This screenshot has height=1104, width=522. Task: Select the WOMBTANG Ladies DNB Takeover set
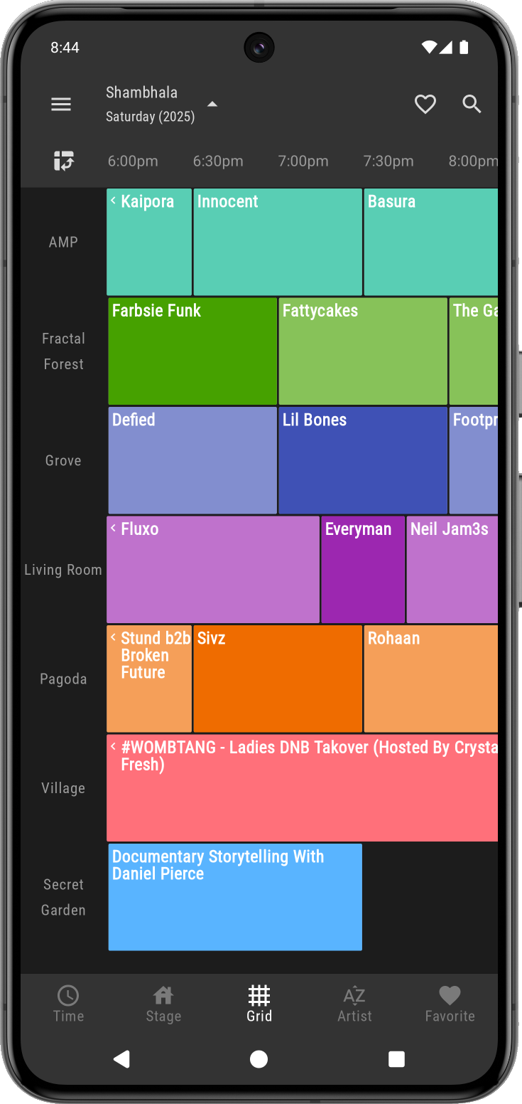point(303,787)
